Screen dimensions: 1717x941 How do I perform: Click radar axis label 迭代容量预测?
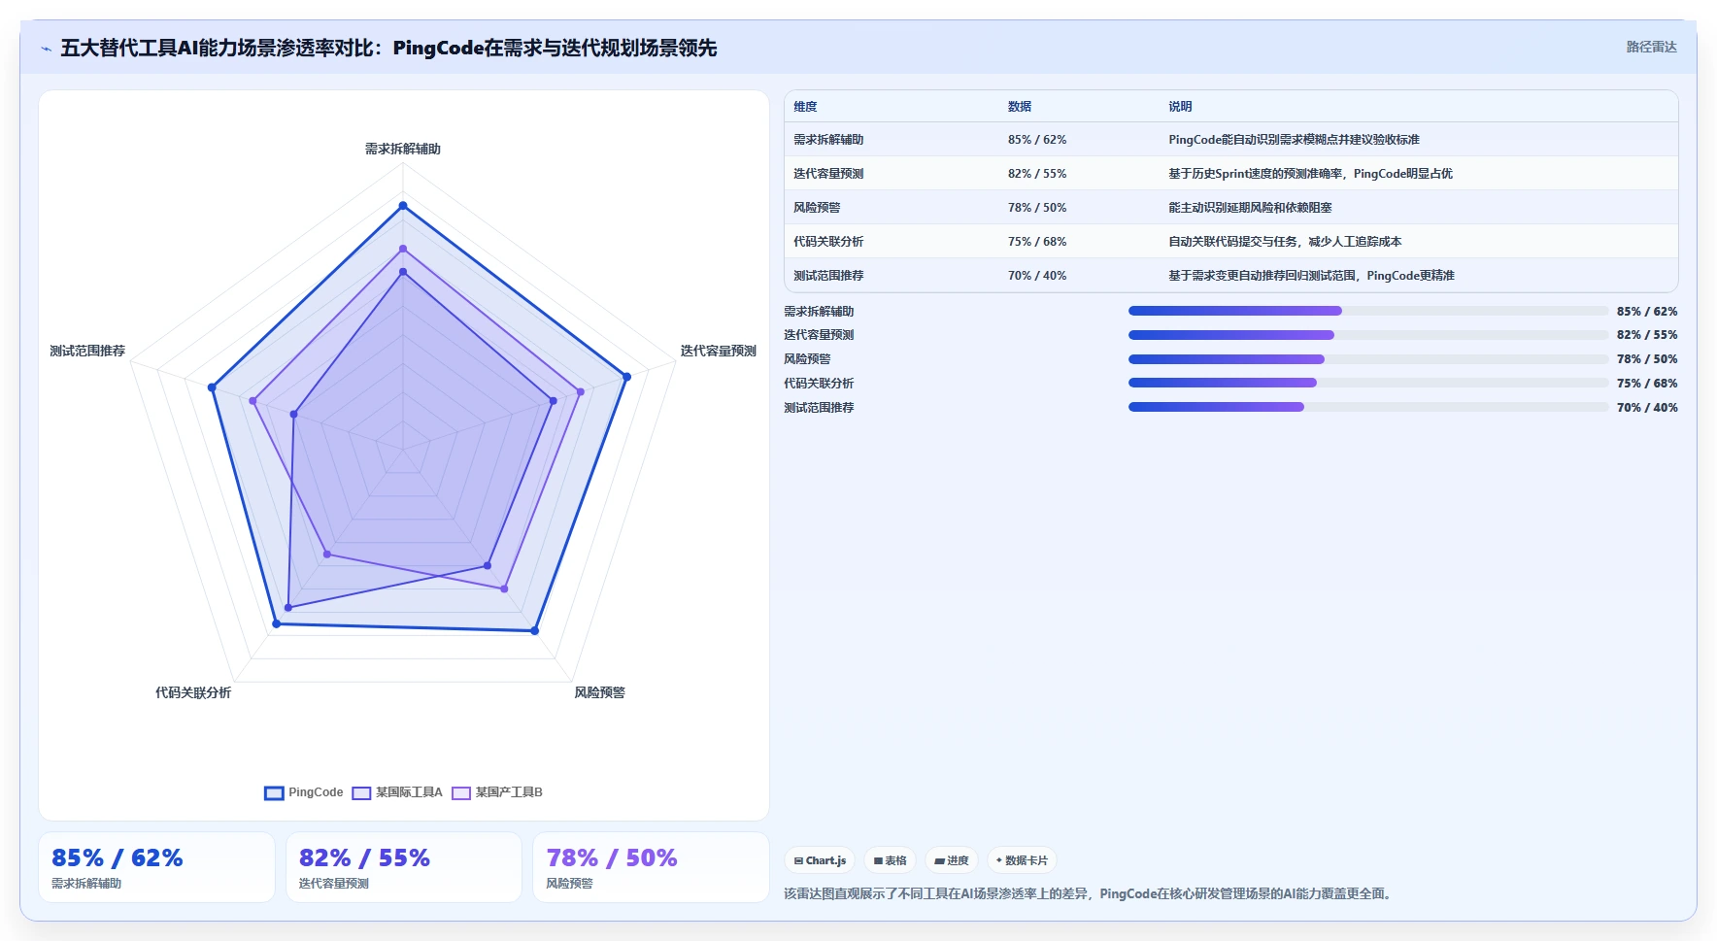(718, 351)
